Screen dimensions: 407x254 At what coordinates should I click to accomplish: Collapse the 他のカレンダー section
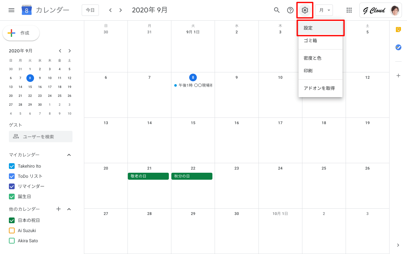(69, 209)
